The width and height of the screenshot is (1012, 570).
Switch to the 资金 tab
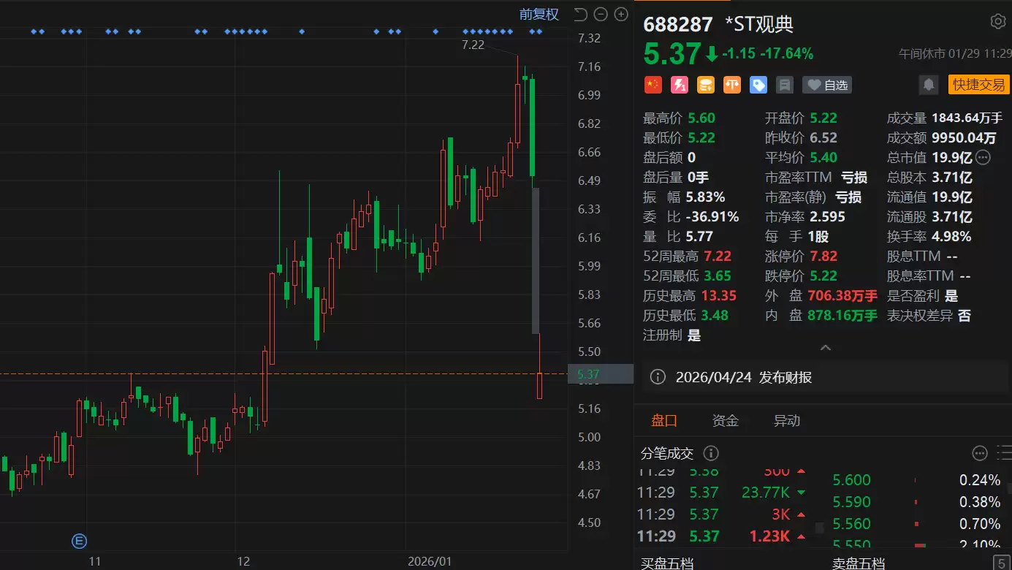coord(725,420)
